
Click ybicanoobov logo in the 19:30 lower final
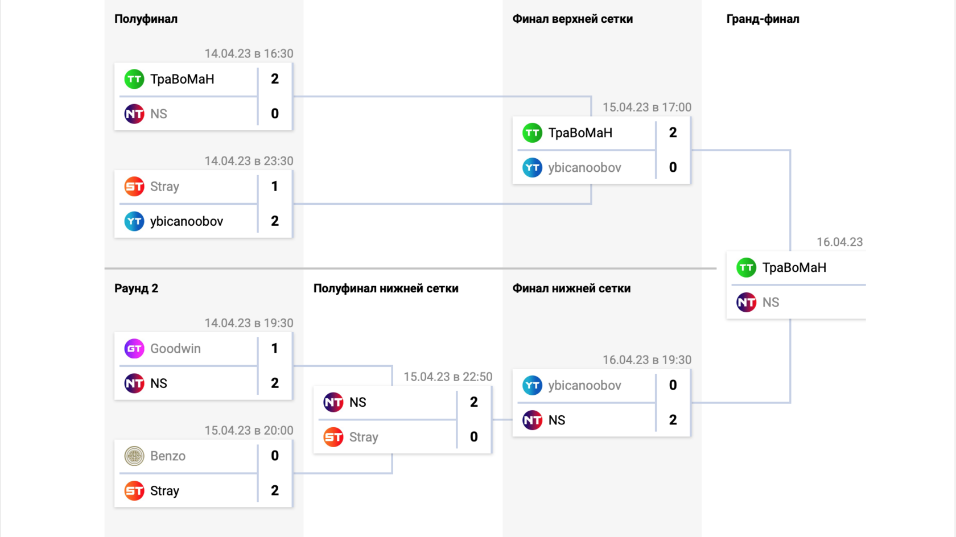pos(532,386)
